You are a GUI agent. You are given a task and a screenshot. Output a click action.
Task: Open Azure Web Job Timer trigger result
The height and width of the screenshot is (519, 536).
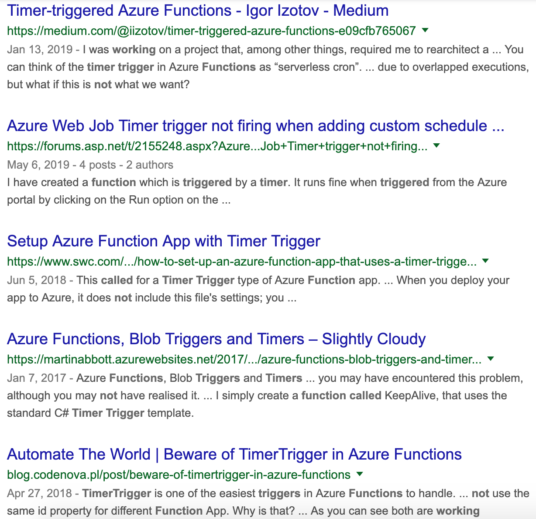click(255, 126)
